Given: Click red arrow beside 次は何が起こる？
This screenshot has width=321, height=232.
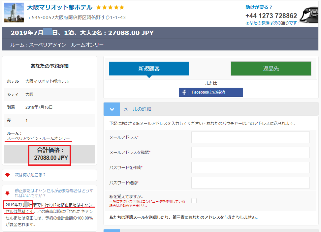Looking at the screenshot, I should coord(8,175).
